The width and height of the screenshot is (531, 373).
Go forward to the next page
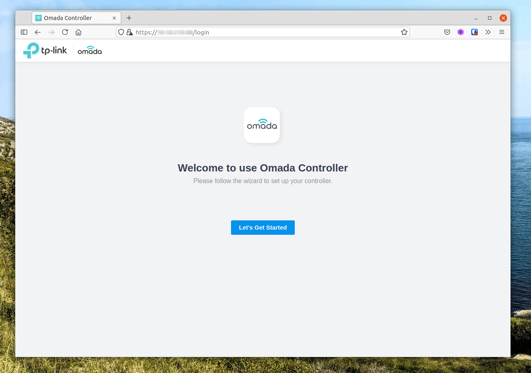tap(51, 32)
